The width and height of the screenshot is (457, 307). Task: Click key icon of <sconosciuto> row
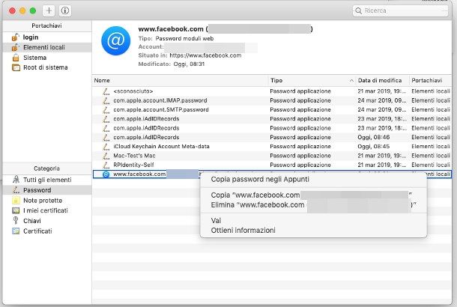click(x=106, y=91)
